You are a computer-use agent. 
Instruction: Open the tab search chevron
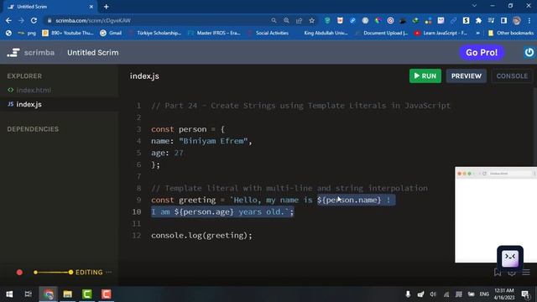point(474,6)
